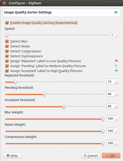Screen dimensions: 123x161
Task: Toggle Detect Compression checkbox
Action: tap(7, 51)
